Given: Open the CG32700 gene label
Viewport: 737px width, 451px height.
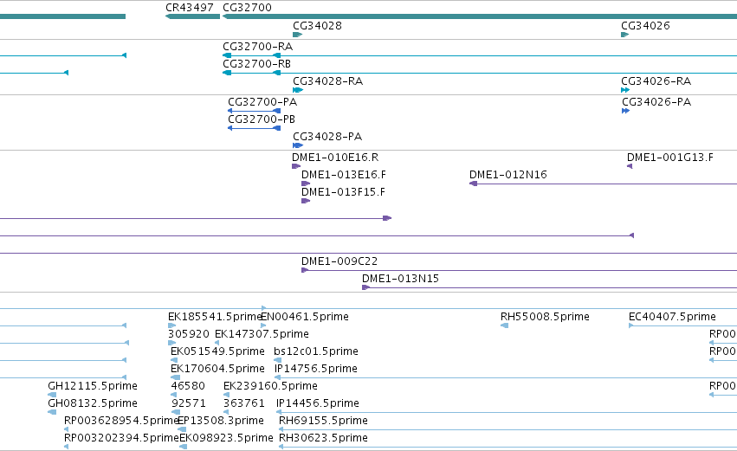Looking at the screenshot, I should (247, 8).
